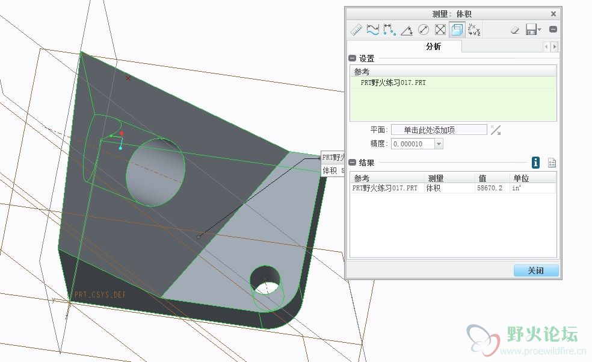Open the results information icon

[x=535, y=163]
